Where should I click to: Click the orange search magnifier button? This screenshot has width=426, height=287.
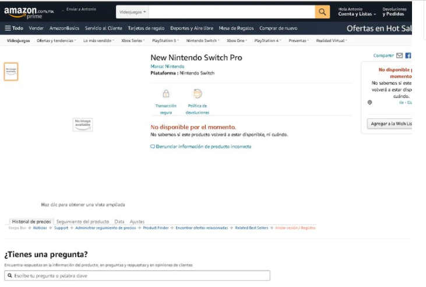tap(322, 12)
